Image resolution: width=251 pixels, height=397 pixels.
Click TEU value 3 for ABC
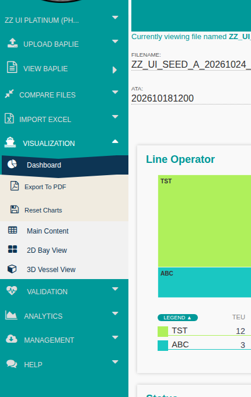click(243, 345)
